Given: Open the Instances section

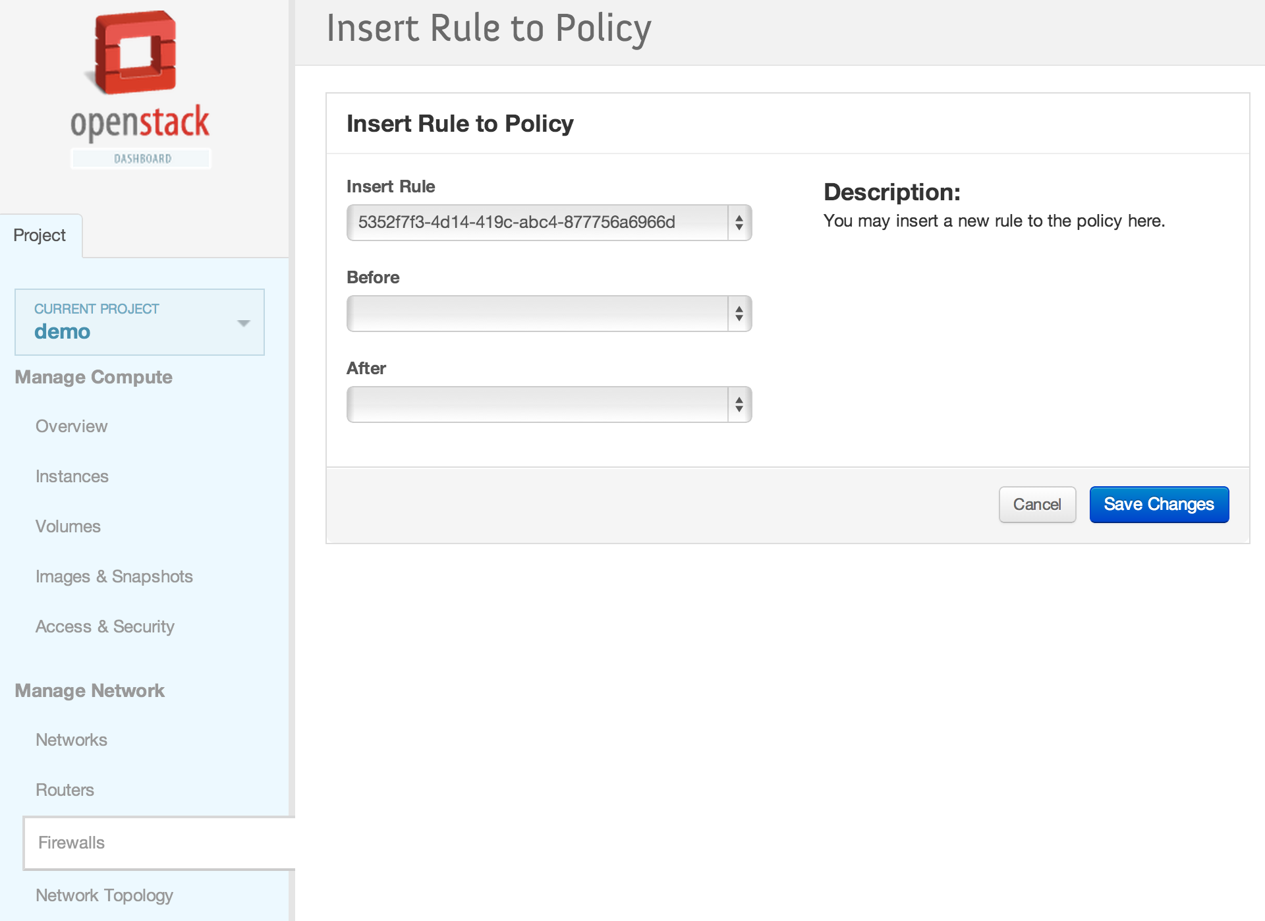Looking at the screenshot, I should click(x=72, y=476).
